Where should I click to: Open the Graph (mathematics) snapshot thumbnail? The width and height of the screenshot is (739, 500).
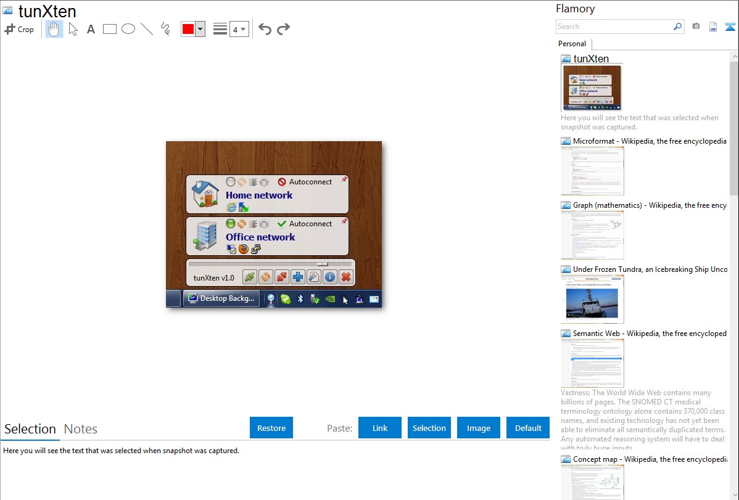click(592, 235)
